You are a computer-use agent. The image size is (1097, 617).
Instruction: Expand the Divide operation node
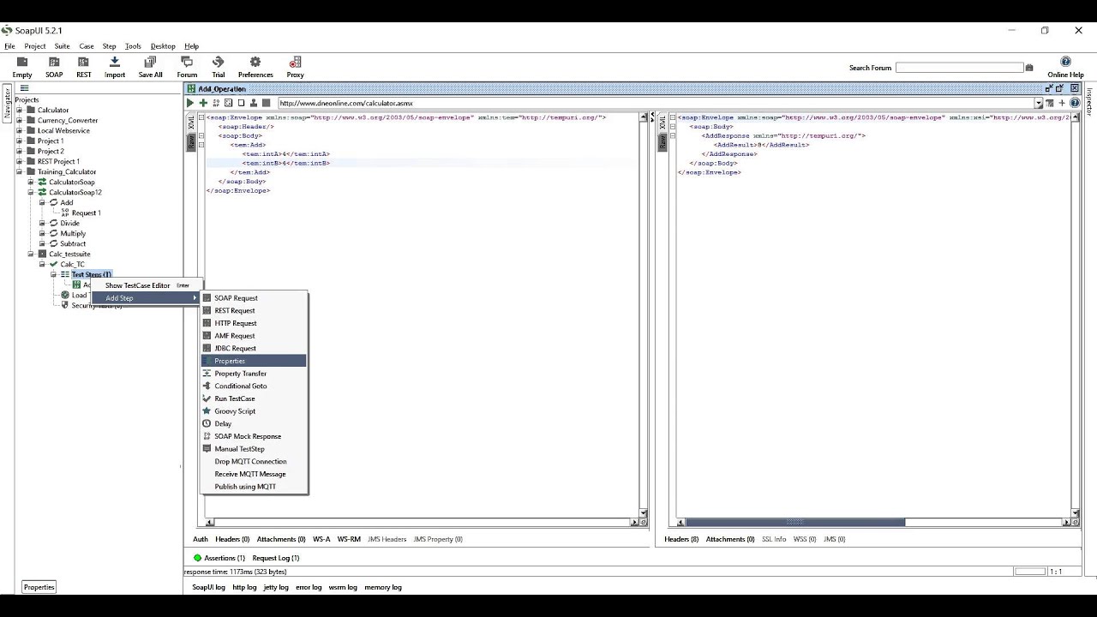[x=42, y=223]
